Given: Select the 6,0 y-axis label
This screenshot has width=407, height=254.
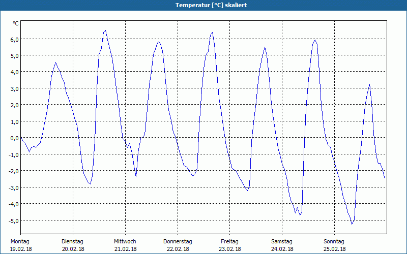Looking at the screenshot, I should (x=14, y=39).
